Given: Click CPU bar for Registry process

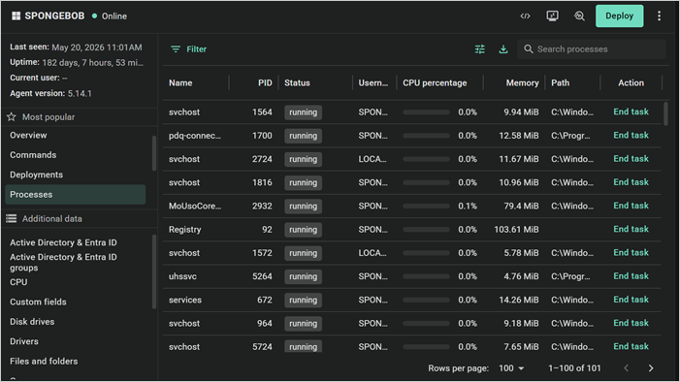Looking at the screenshot, I should [x=426, y=230].
